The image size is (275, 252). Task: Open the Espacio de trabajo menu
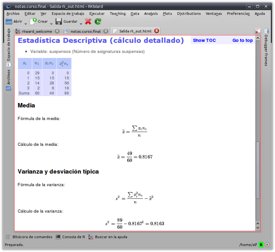pos(68,14)
